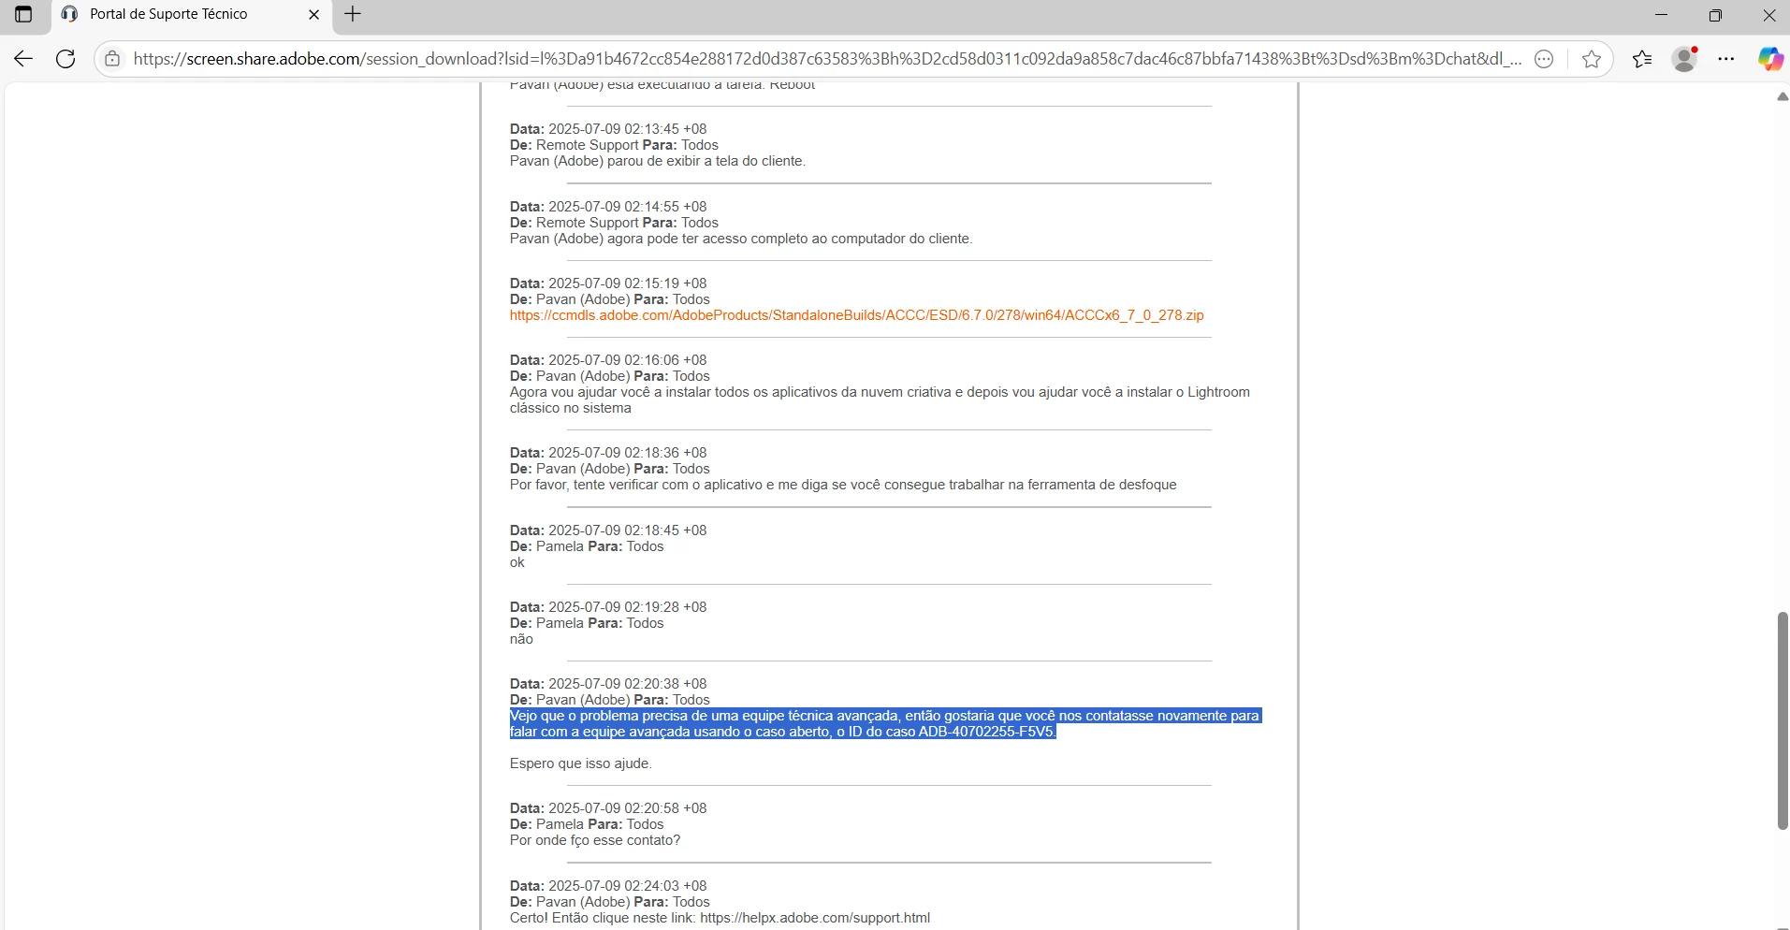View site information lock icon
1790x930 pixels.
pos(112,59)
